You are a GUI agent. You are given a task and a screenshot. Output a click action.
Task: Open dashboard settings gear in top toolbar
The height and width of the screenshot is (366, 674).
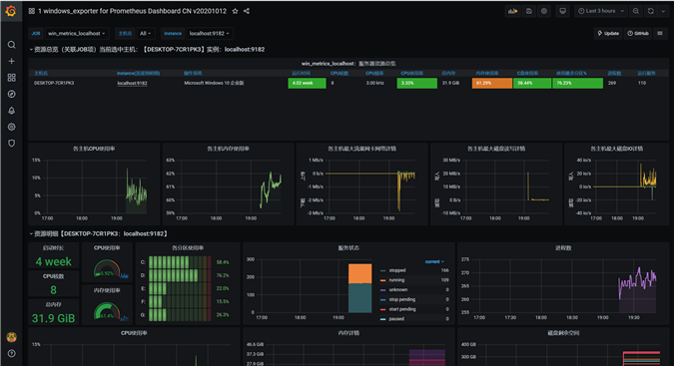tap(544, 11)
